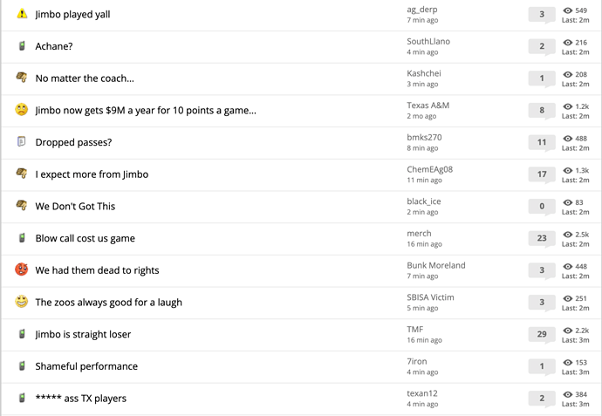View profile of user Bunk Moreland
This screenshot has height=416, width=602.
pyautogui.click(x=436, y=265)
